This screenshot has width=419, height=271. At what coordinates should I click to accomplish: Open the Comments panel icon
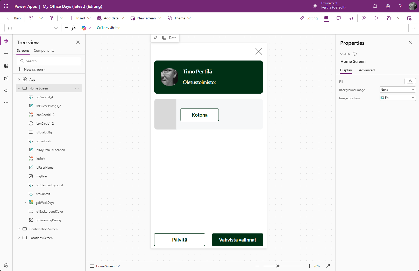(x=338, y=18)
